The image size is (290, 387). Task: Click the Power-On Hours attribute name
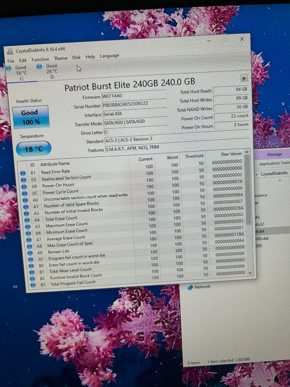[58, 185]
